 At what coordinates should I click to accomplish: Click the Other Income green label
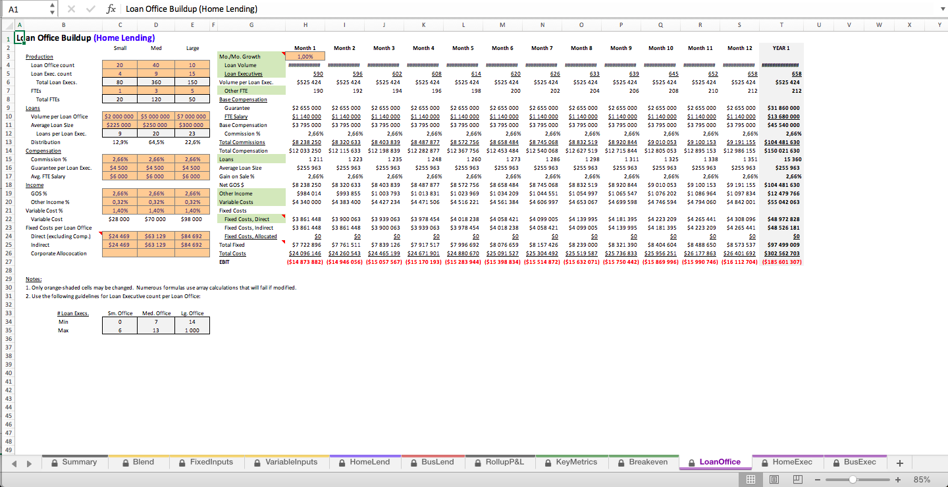point(251,193)
